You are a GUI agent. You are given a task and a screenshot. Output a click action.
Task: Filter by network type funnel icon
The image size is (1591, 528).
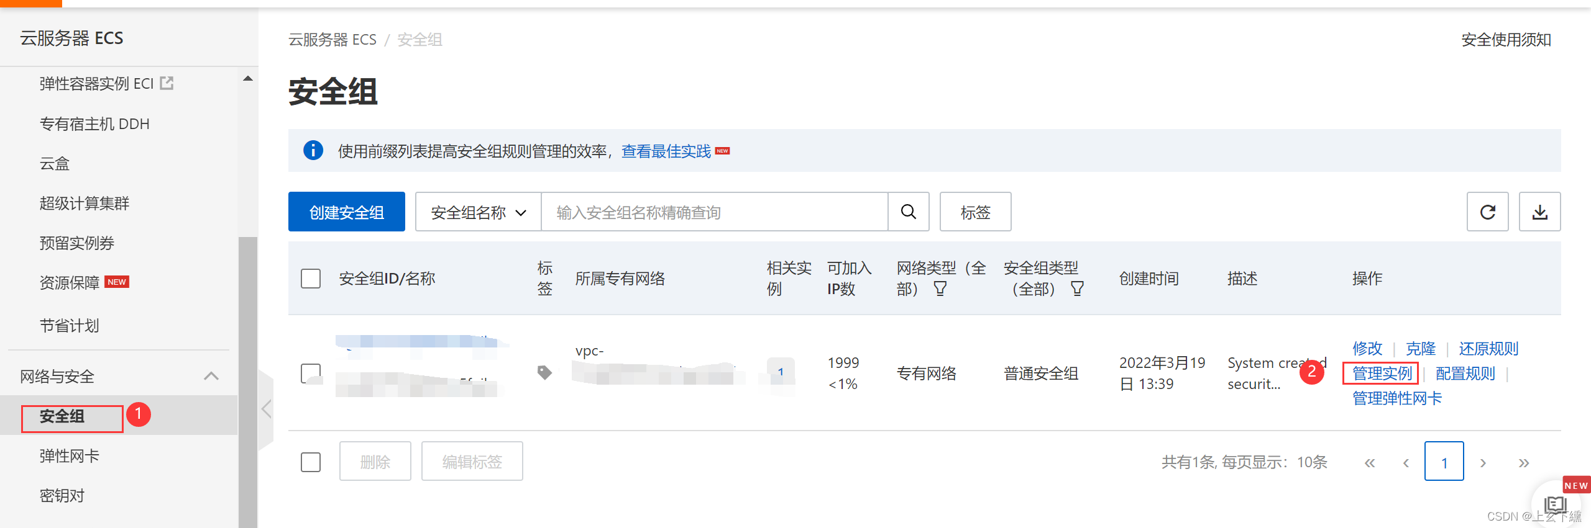pyautogui.click(x=940, y=289)
